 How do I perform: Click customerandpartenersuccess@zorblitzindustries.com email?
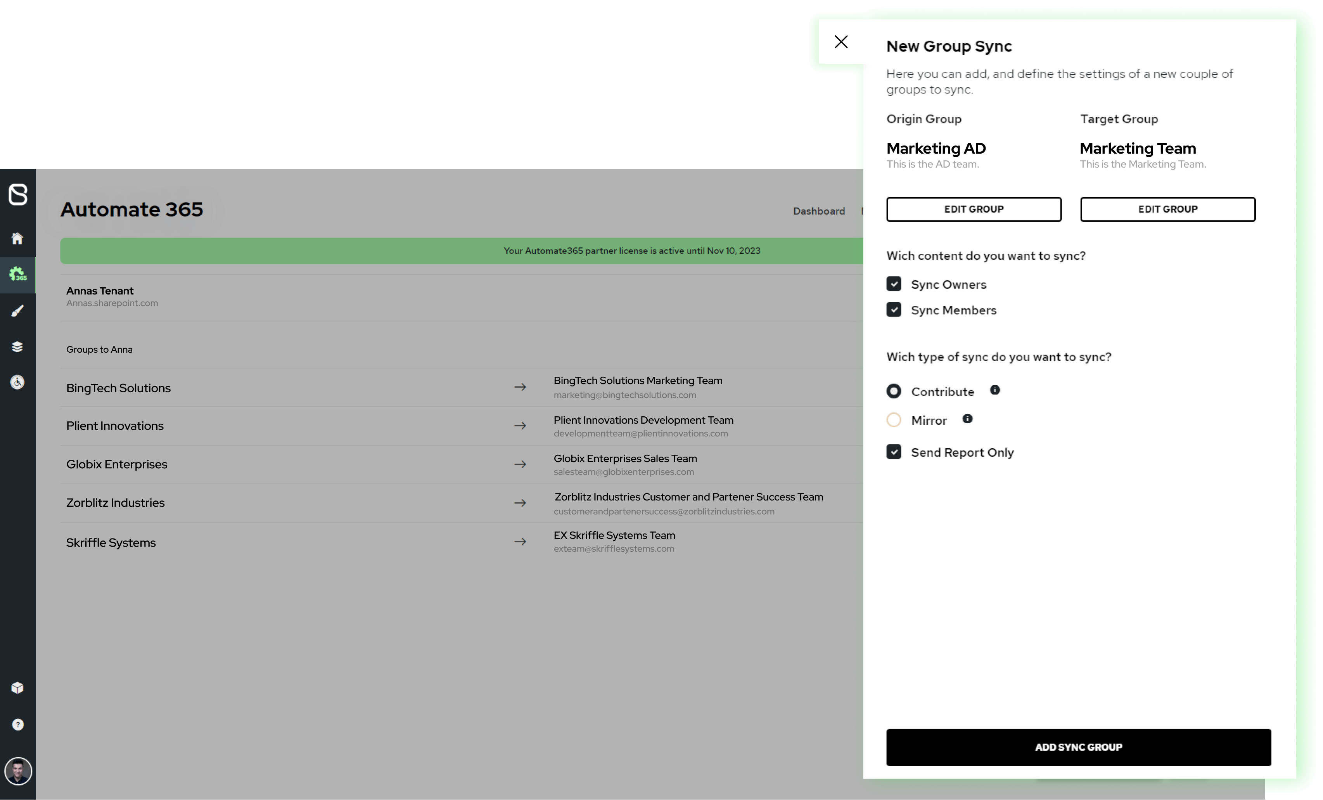point(664,512)
